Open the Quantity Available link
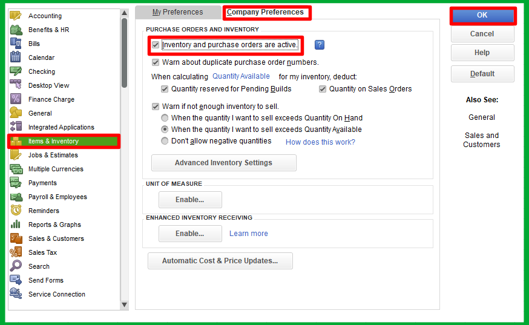Viewport: 529px width, 325px height. point(241,76)
